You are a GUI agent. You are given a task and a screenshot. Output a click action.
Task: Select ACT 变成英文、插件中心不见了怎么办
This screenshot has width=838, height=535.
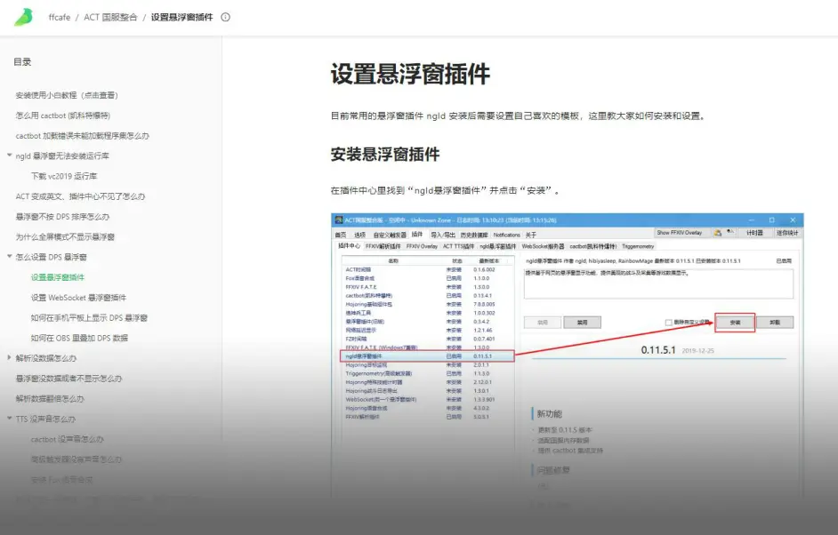click(x=80, y=196)
